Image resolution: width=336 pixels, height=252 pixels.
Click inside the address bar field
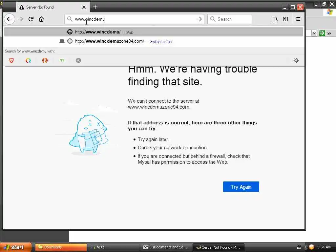(x=134, y=19)
